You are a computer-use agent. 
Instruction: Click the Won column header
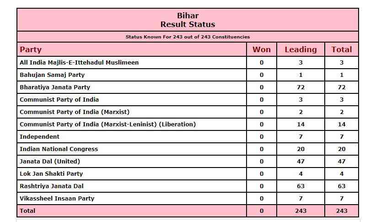[261, 49]
